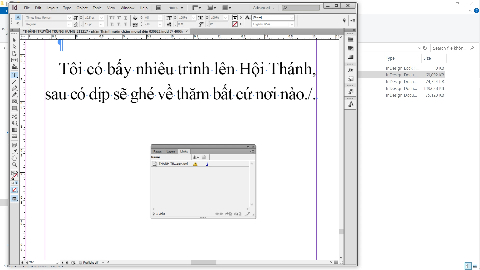Select the Type tool
480x270 pixels.
14,75
